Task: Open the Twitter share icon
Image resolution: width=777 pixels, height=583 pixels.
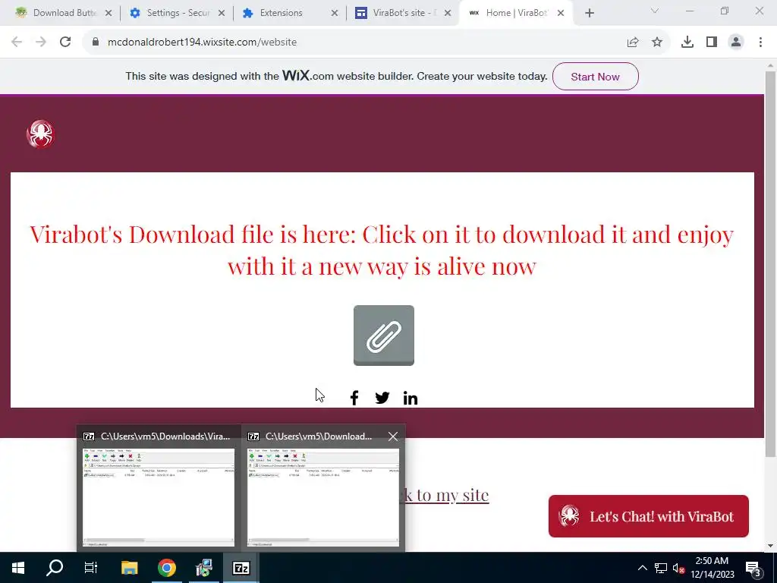Action: tap(382, 398)
